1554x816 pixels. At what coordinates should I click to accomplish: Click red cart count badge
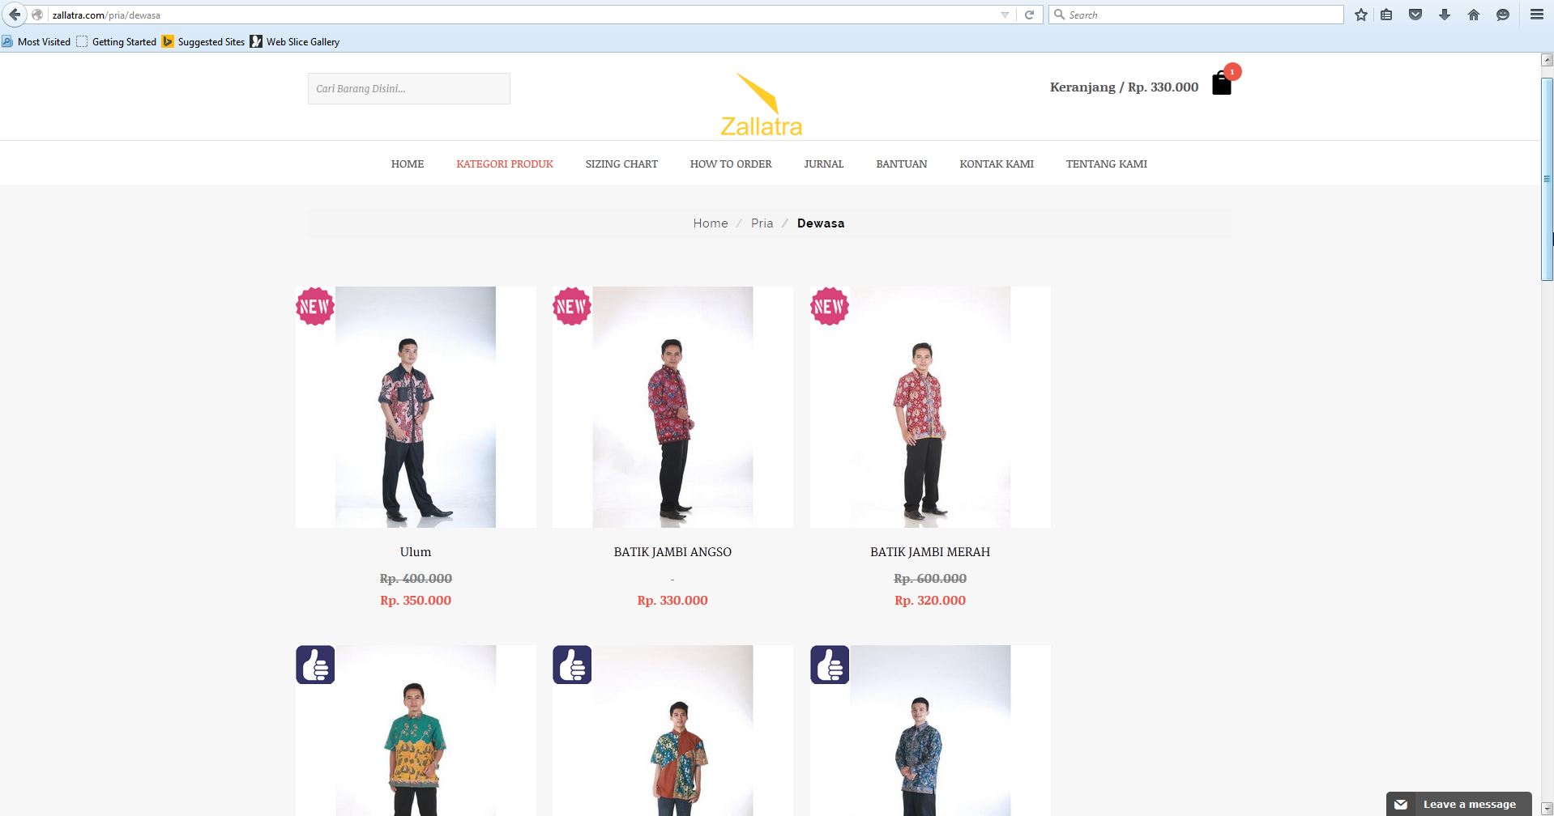1232,72
